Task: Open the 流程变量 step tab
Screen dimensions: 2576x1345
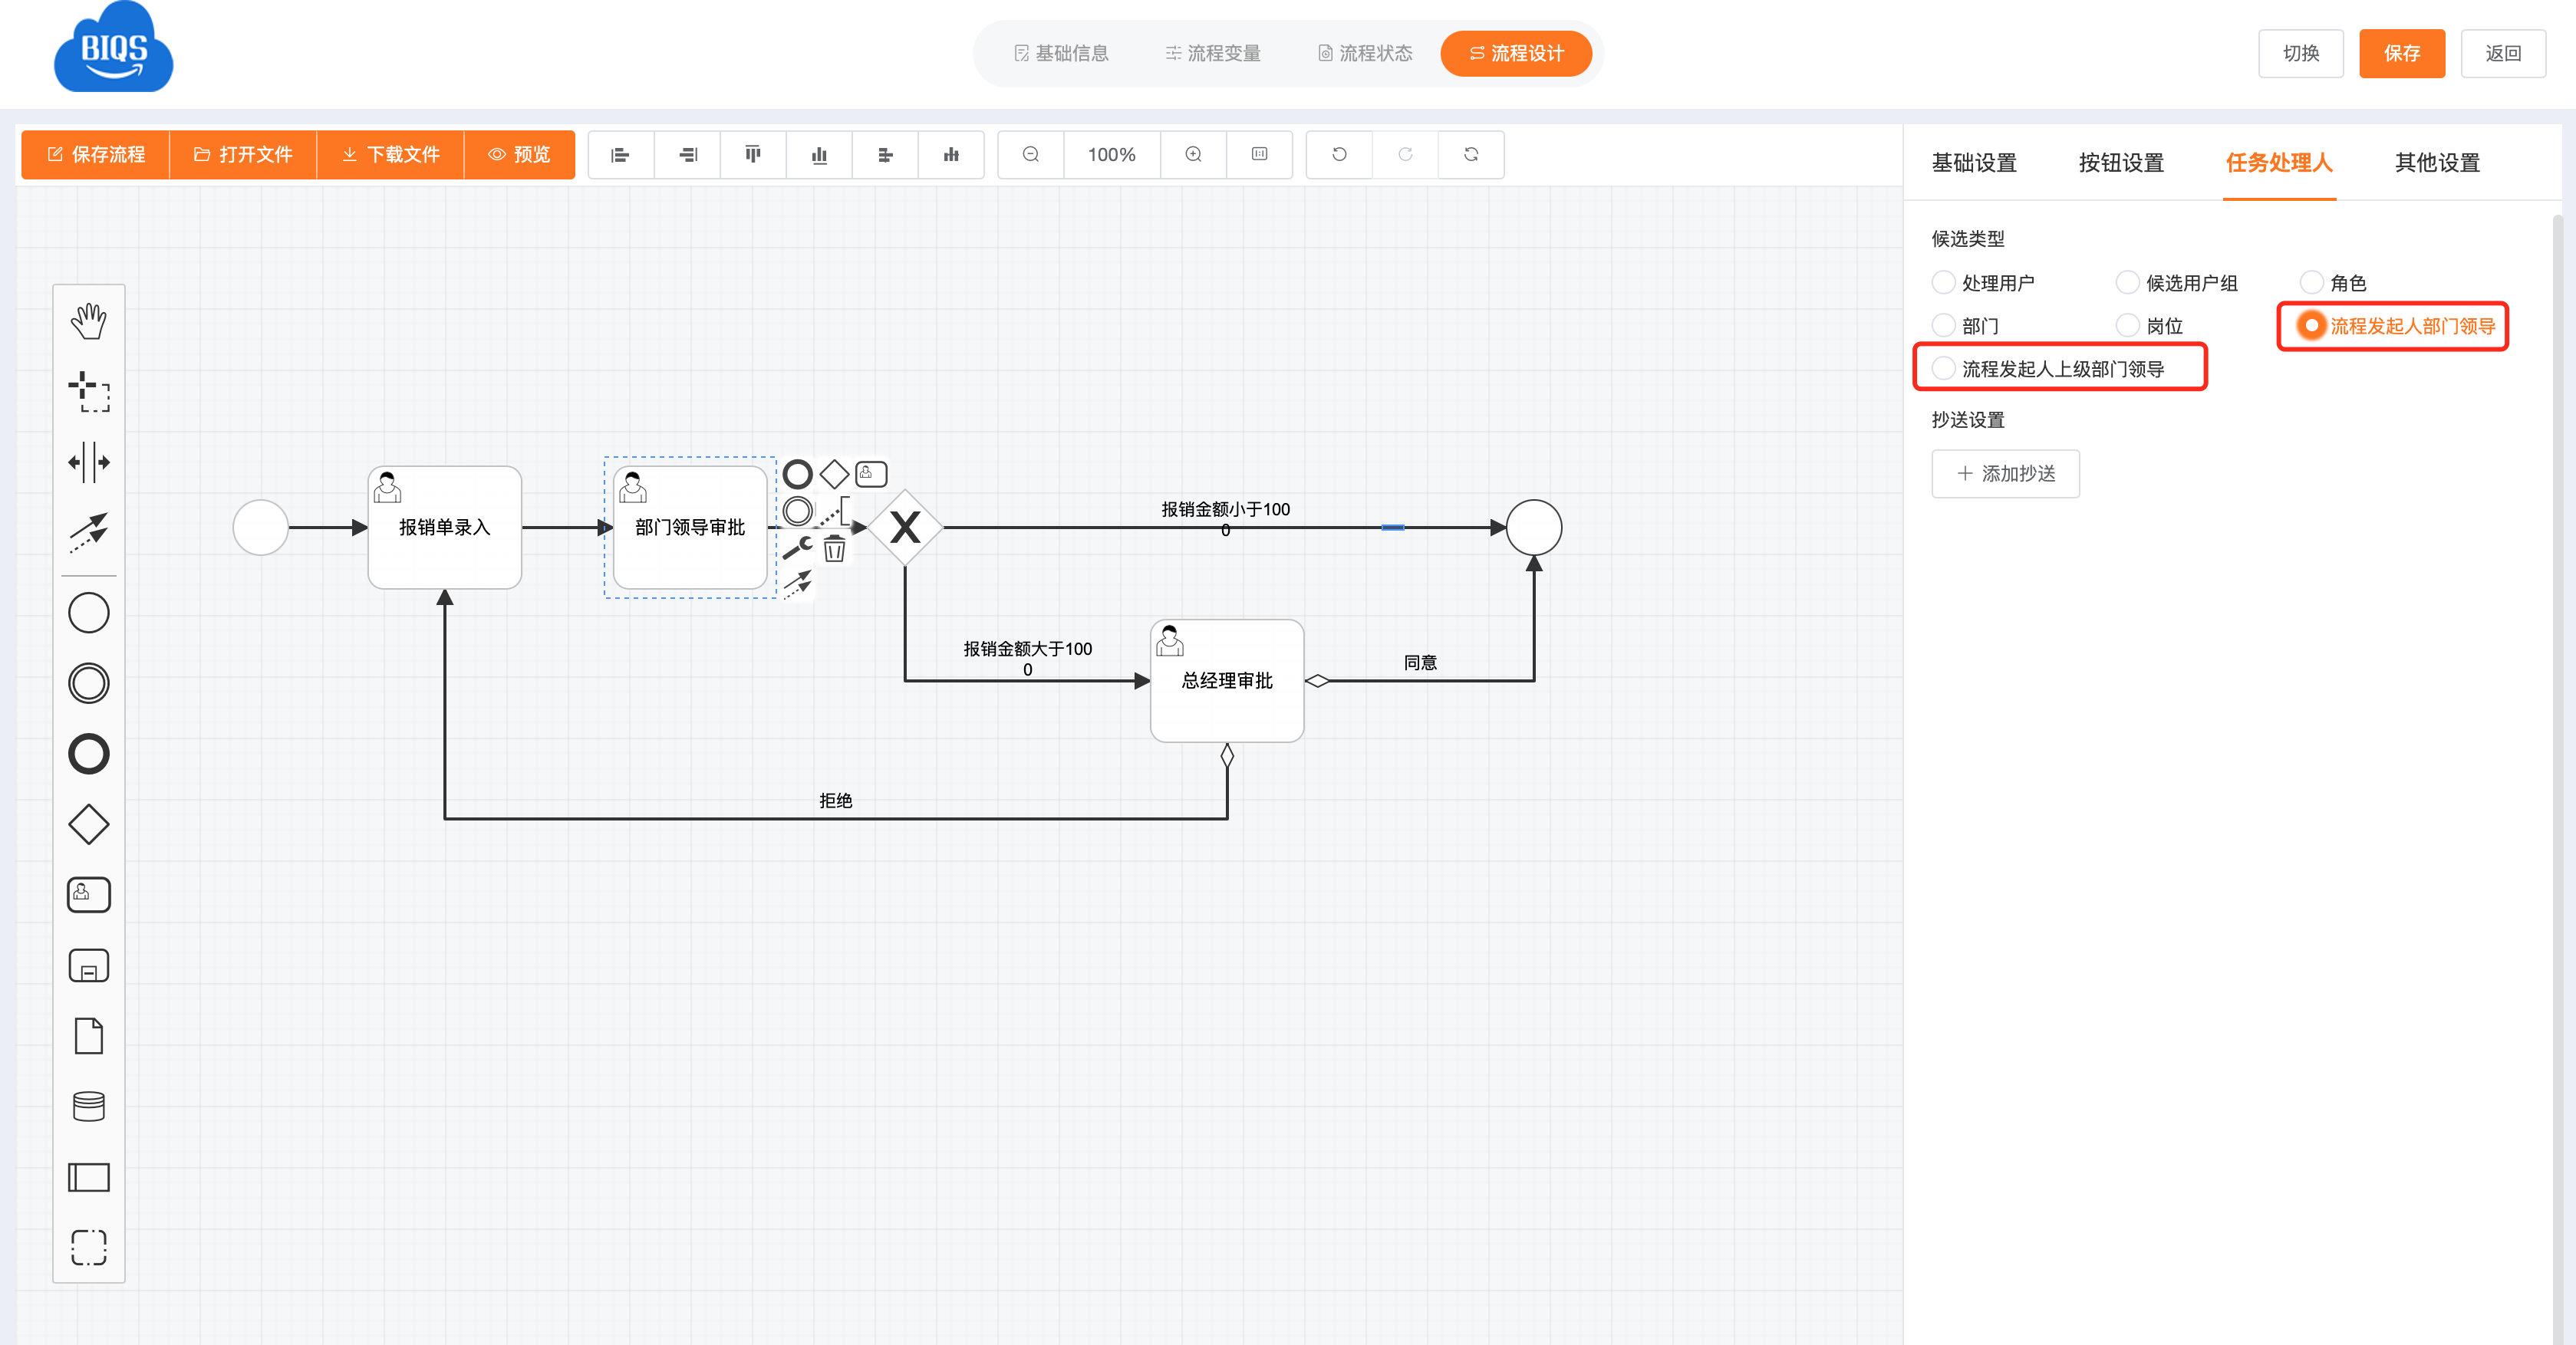Action: click(1213, 53)
